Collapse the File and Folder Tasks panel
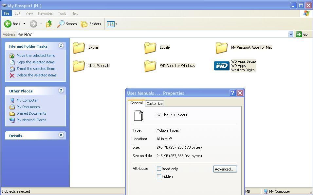This screenshot has width=313, height=195. coord(61,46)
